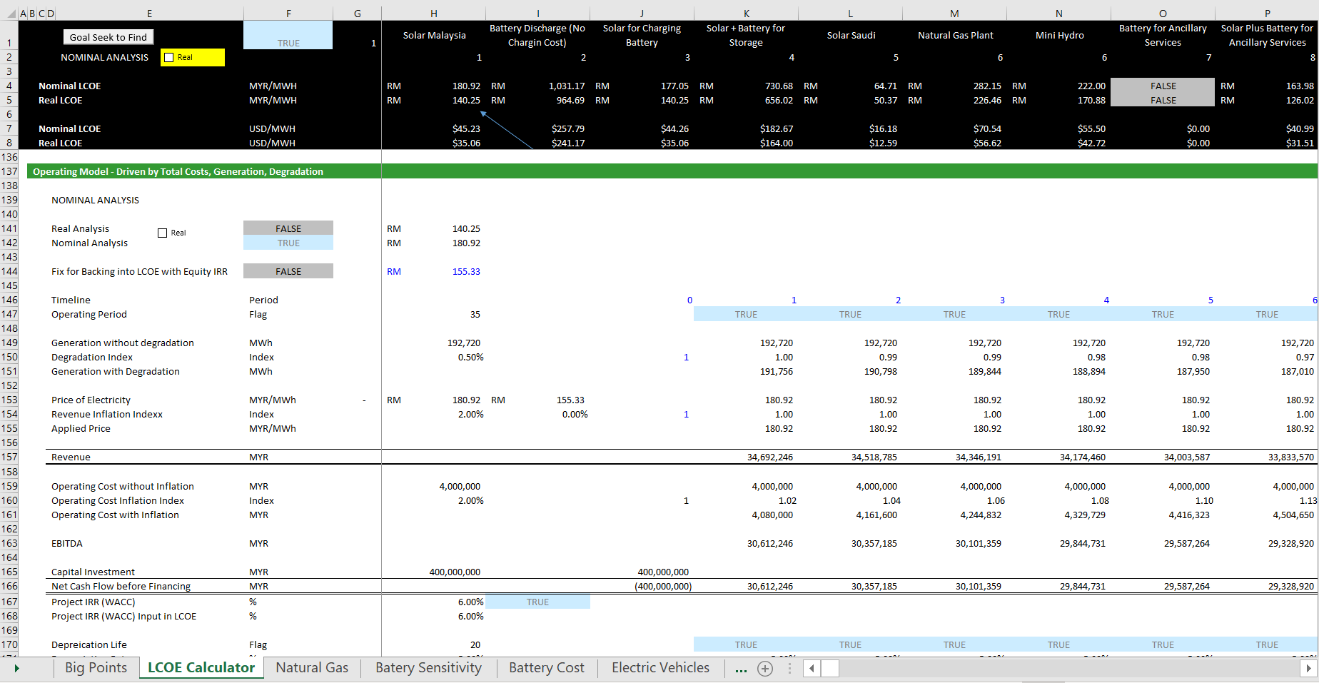Tick the Real checkbox beside Real Analysis
Screen dimensions: 1319x683
coord(163,232)
